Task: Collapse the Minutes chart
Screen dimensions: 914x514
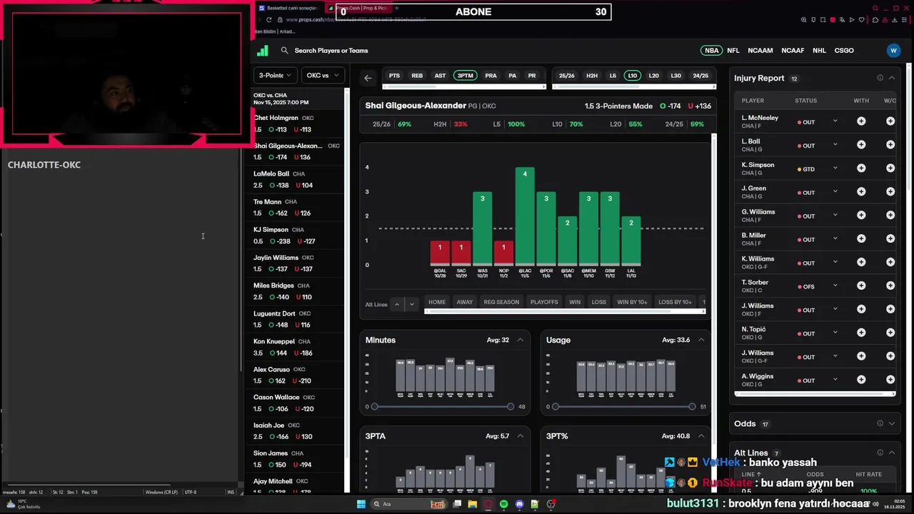Action: [x=520, y=340]
